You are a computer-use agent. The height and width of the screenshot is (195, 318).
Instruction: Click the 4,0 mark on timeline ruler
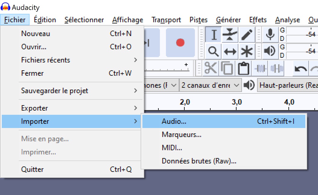[x=289, y=102]
